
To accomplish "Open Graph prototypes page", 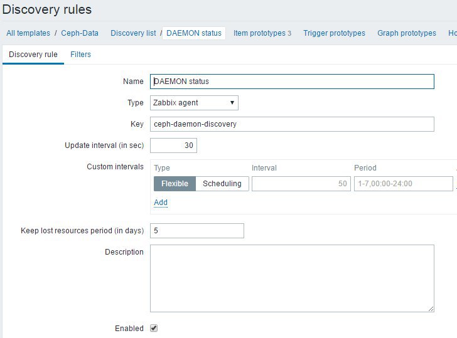I will pos(406,33).
